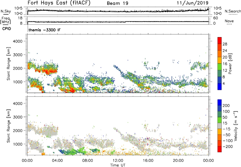Image resolution: width=241 pixels, height=167 pixels.
Task: Click the date "11/Jun/2019"
Action: (x=192, y=3)
